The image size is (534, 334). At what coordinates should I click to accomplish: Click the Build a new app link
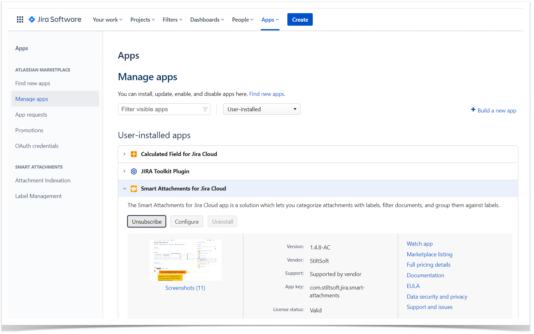pyautogui.click(x=497, y=111)
